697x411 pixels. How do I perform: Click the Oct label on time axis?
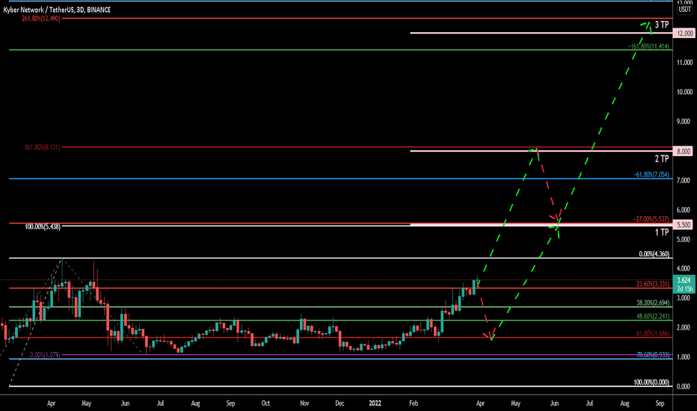(x=265, y=404)
